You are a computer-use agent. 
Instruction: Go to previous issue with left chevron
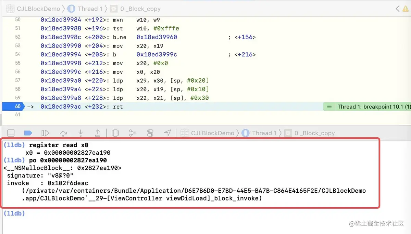[x=398, y=9]
